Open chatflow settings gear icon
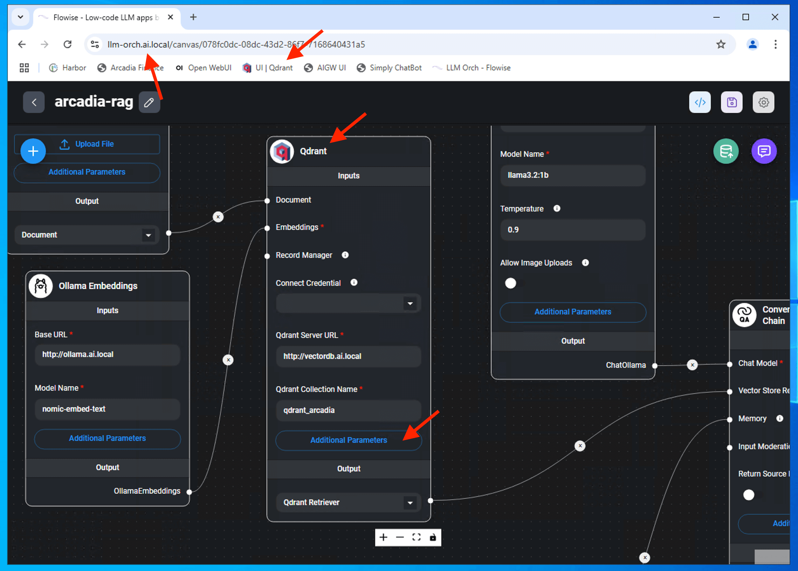This screenshot has height=571, width=798. point(763,102)
